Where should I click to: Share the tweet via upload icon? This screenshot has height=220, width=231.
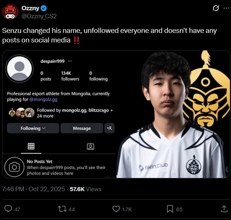tap(224, 209)
